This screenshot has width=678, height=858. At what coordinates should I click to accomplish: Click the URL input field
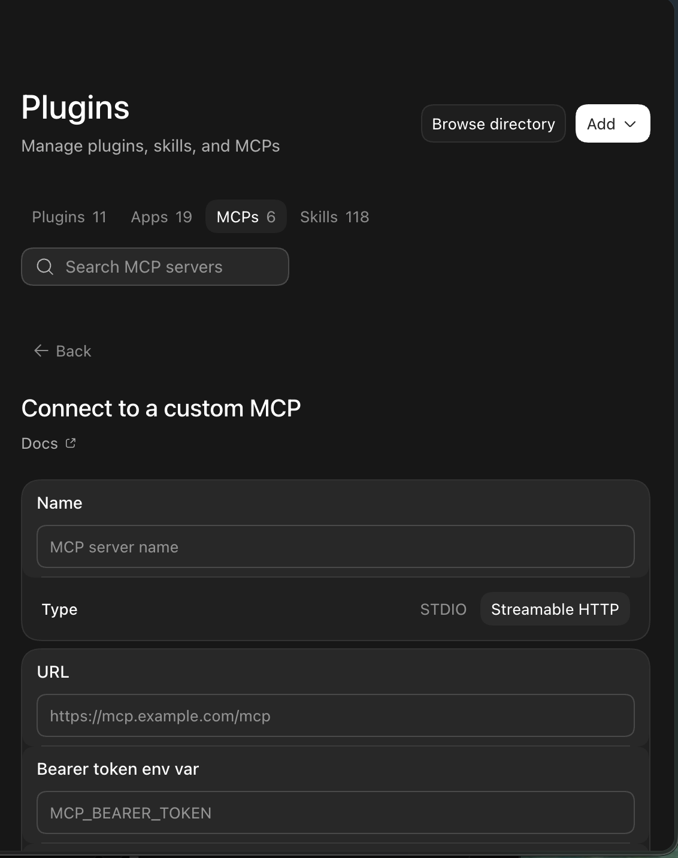335,715
